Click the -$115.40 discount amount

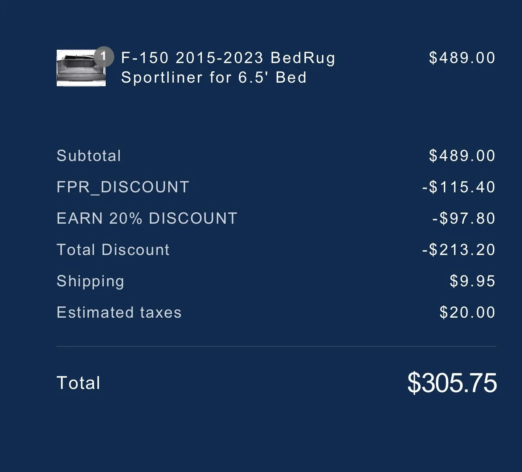point(459,187)
